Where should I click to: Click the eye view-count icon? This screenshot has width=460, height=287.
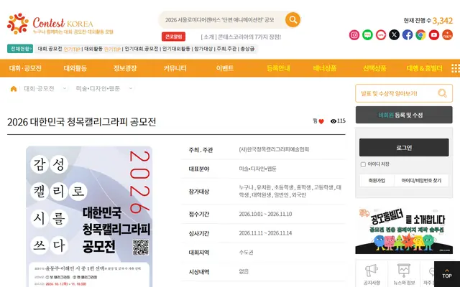(333, 121)
